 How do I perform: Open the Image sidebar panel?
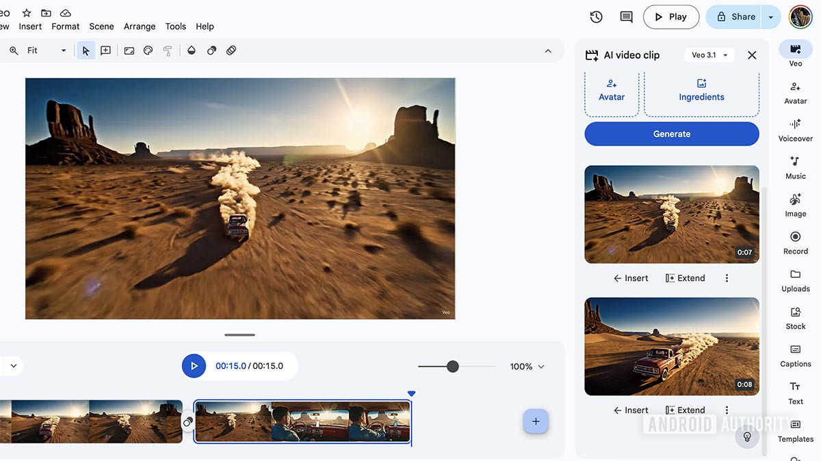click(x=795, y=206)
